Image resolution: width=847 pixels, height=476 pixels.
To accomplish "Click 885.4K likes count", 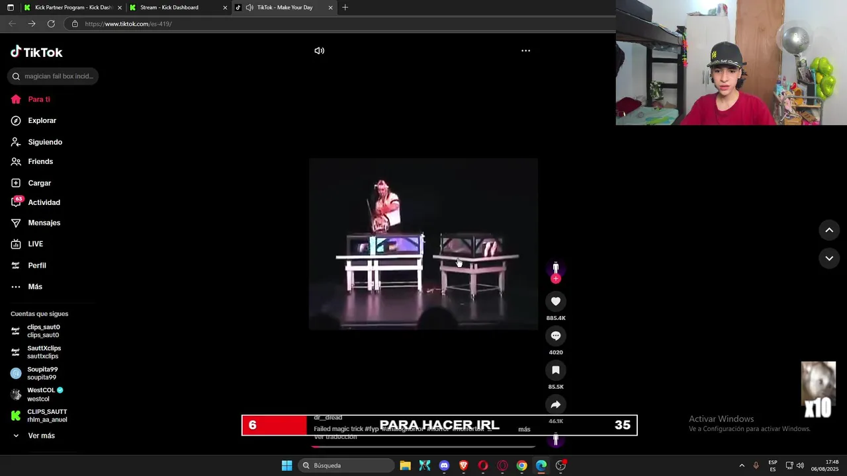I will (556, 318).
